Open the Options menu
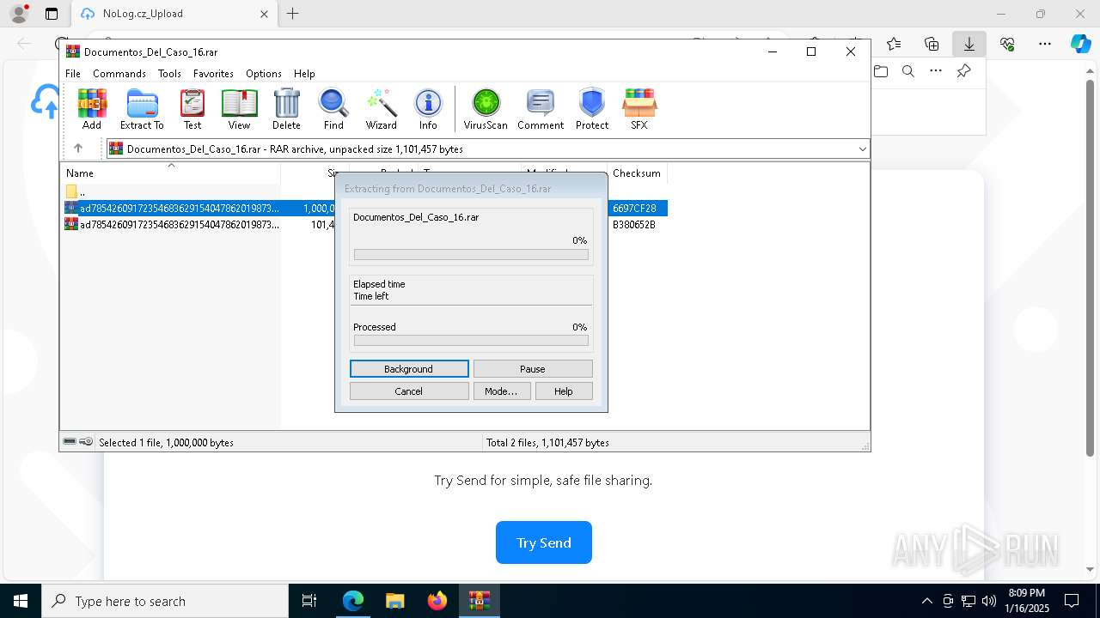Image resolution: width=1100 pixels, height=618 pixels. (x=264, y=74)
